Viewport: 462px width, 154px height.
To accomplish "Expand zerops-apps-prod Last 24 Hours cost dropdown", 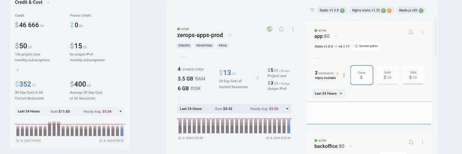I will pyautogui.click(x=287, y=109).
